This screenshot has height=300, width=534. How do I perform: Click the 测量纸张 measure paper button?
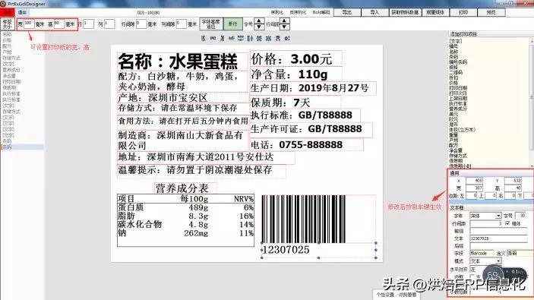(x=435, y=12)
